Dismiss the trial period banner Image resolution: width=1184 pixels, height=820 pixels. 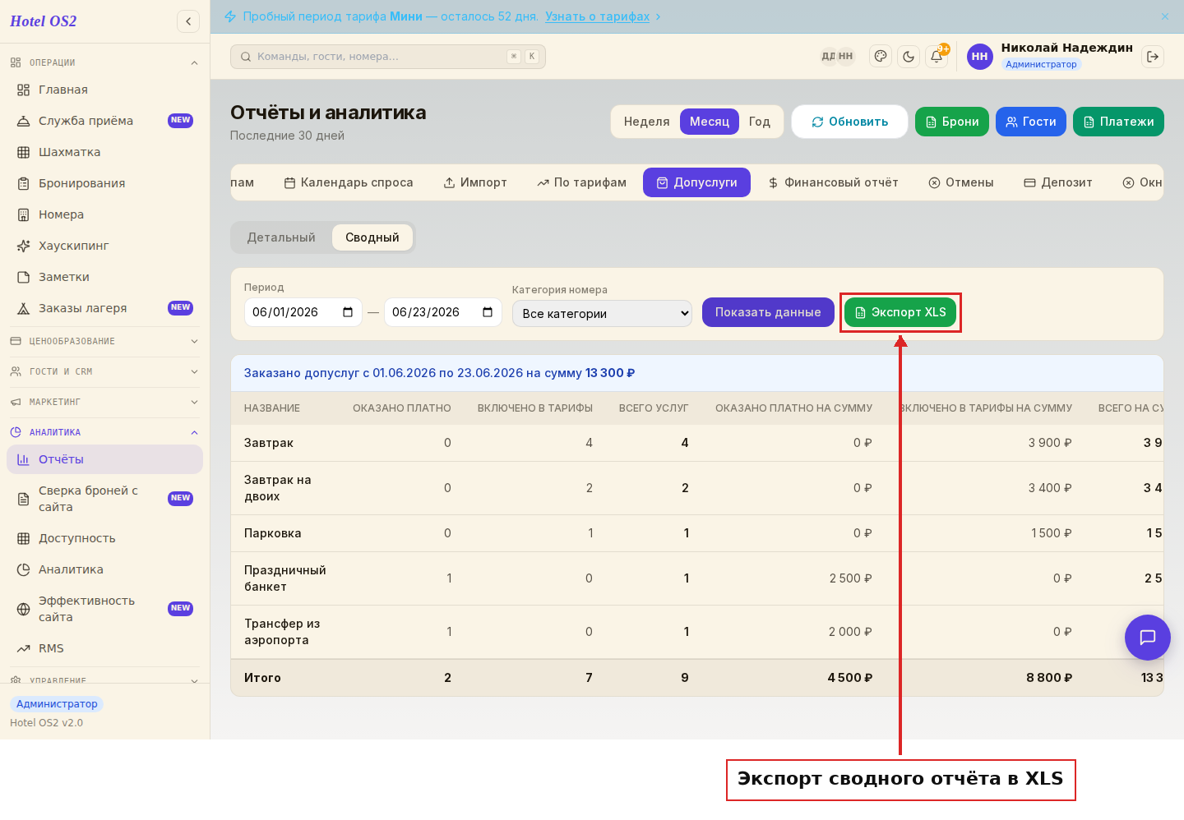click(x=1165, y=16)
